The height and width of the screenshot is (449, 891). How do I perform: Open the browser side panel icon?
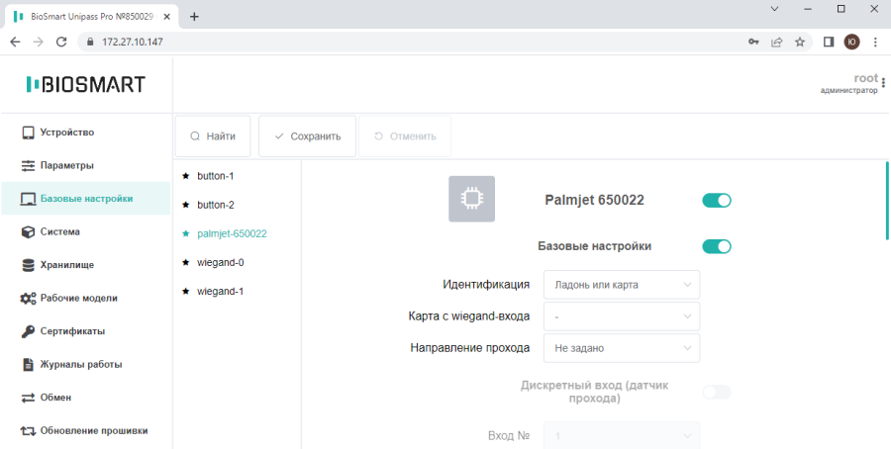click(x=829, y=42)
